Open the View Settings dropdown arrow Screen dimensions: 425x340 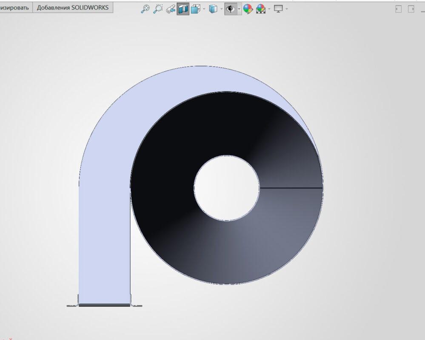[x=287, y=9]
